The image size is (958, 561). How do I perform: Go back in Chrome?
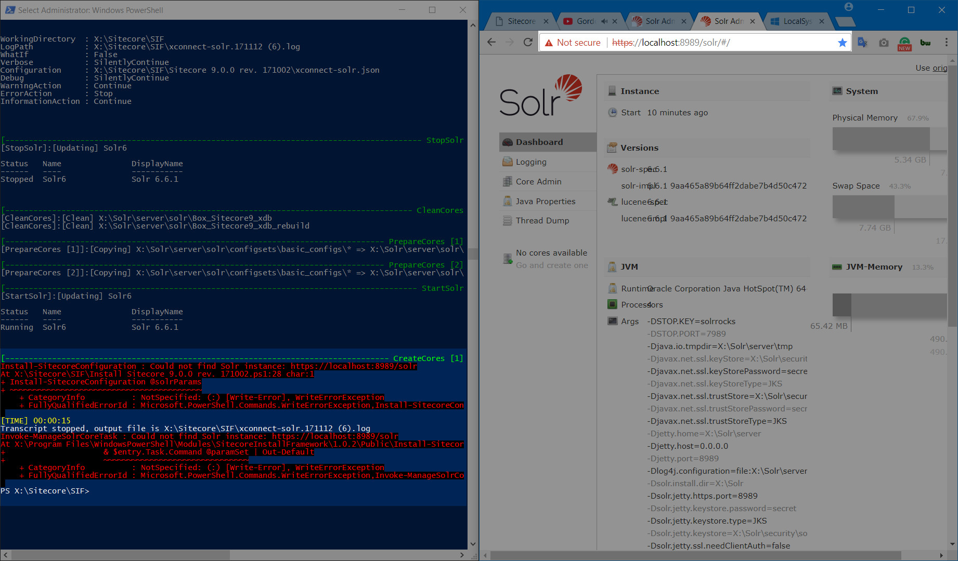tap(491, 43)
